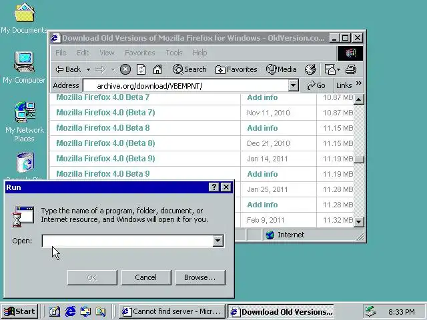The width and height of the screenshot is (427, 320).
Task: Open My Network Places icon
Action: coord(25,122)
